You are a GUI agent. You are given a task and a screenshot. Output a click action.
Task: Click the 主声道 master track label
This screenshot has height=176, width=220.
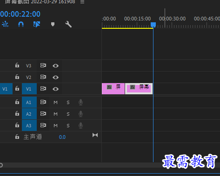click(33, 137)
